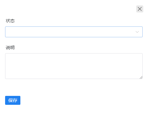Image resolution: width=149 pixels, height=115 pixels.
Task: Select the 状态 field label
Action: click(x=10, y=21)
